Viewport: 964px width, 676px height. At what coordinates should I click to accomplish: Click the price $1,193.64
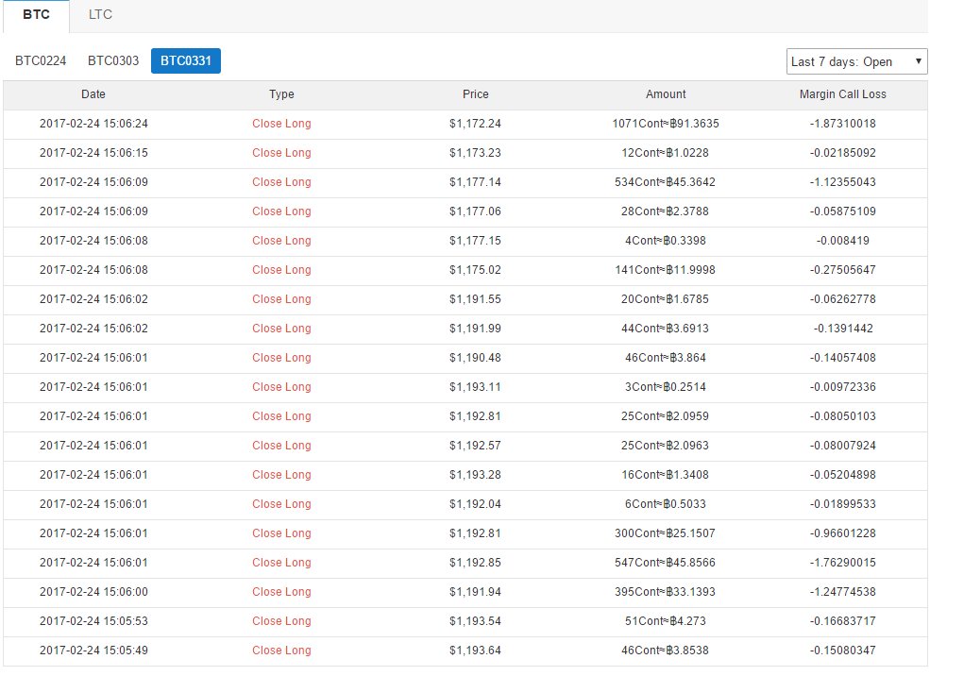coord(475,651)
